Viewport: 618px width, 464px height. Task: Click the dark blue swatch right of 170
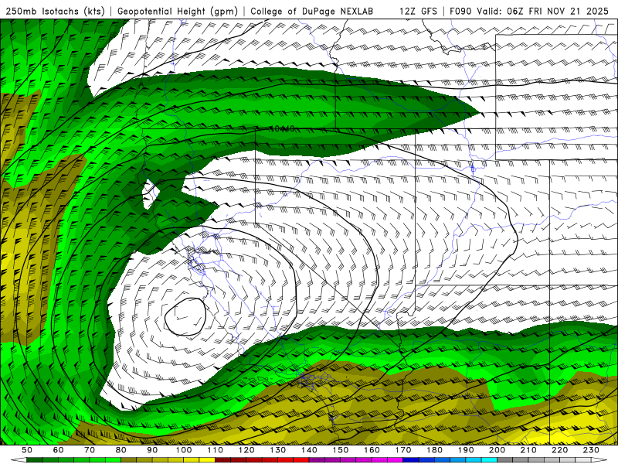[x=411, y=460]
